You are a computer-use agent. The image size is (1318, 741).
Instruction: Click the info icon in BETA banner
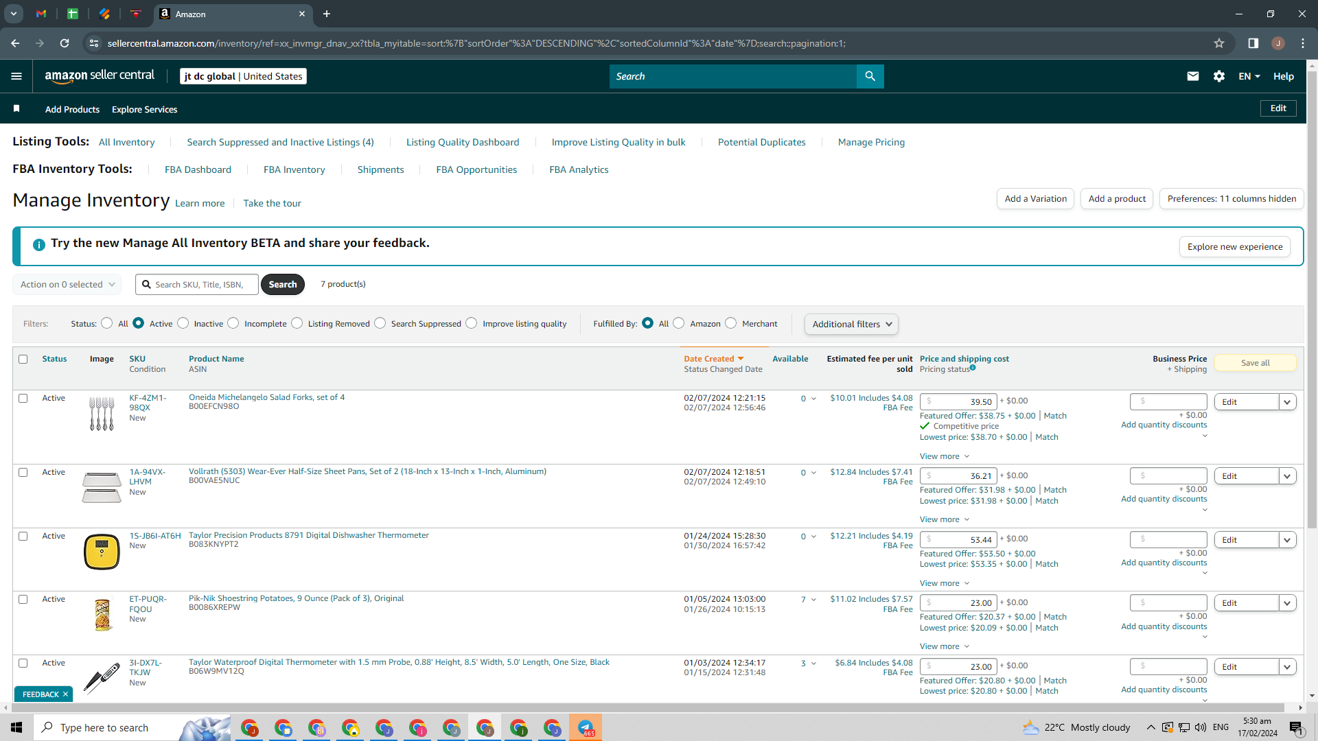[x=39, y=244]
